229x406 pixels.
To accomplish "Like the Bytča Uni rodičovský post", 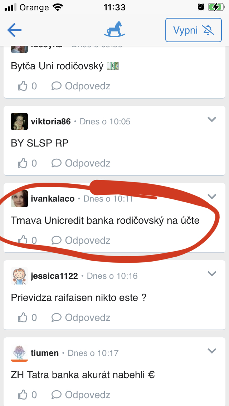I will (23, 86).
